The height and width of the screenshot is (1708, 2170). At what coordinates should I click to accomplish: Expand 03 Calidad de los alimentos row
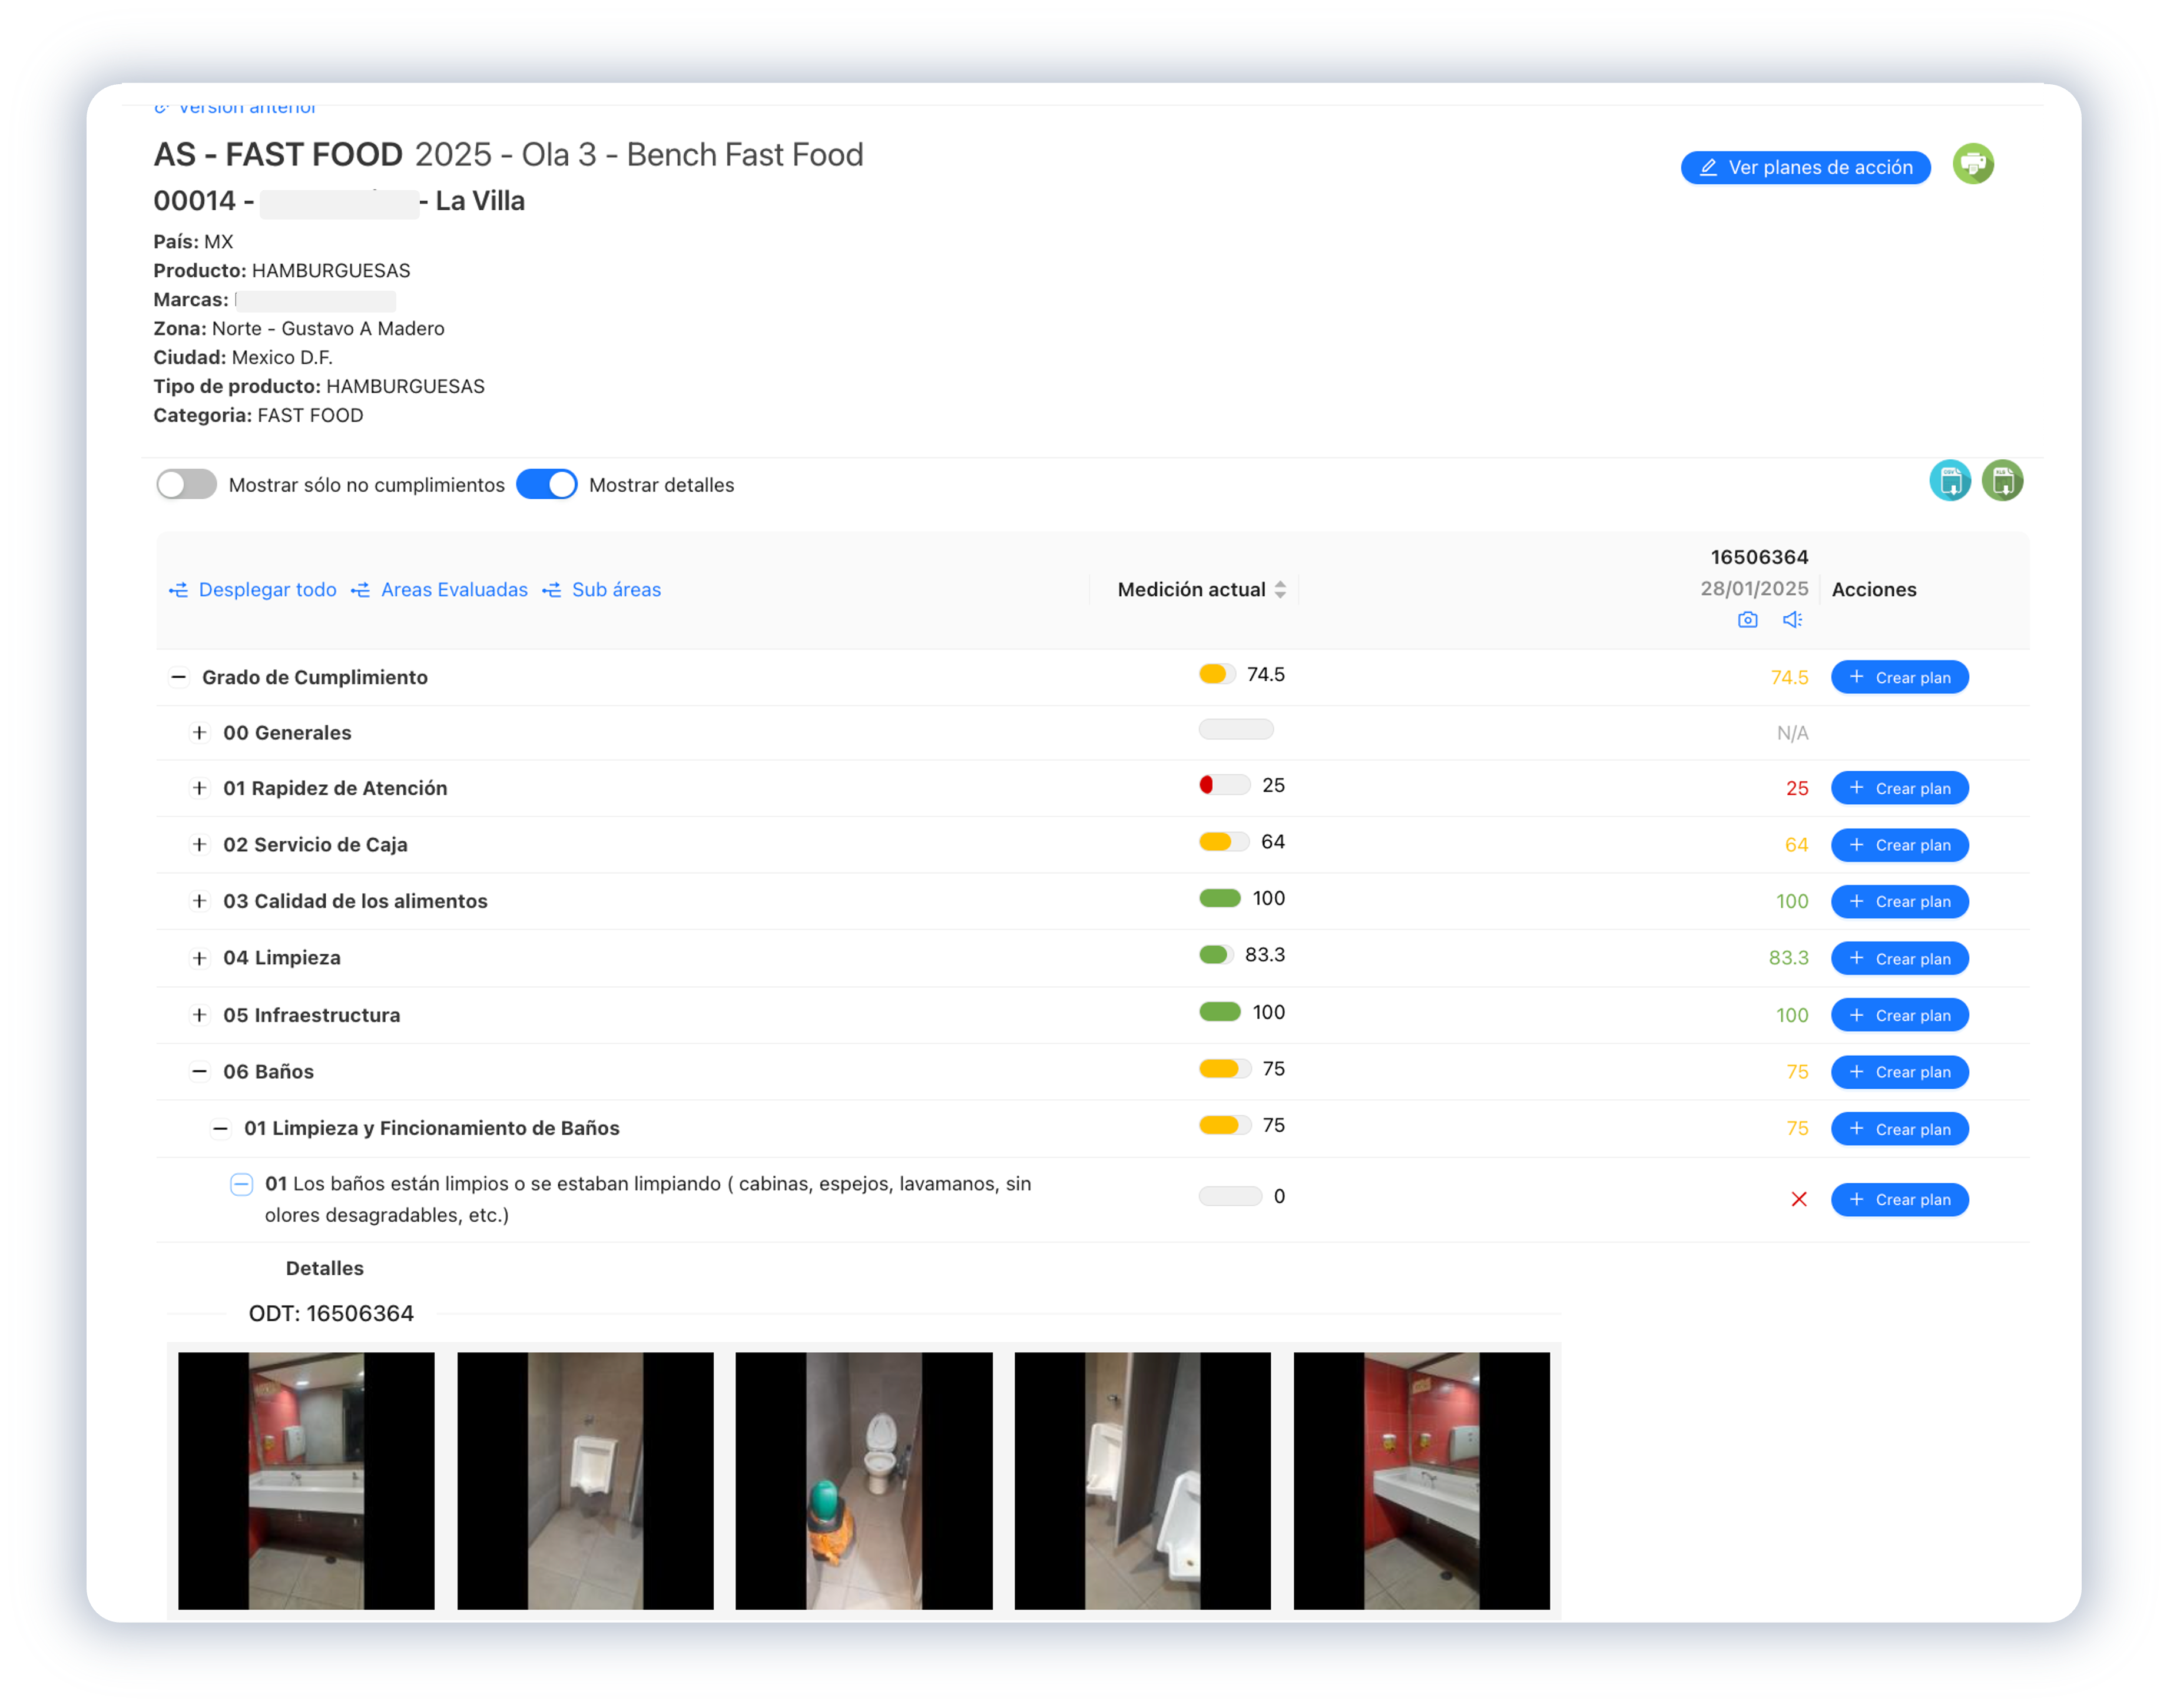(199, 901)
